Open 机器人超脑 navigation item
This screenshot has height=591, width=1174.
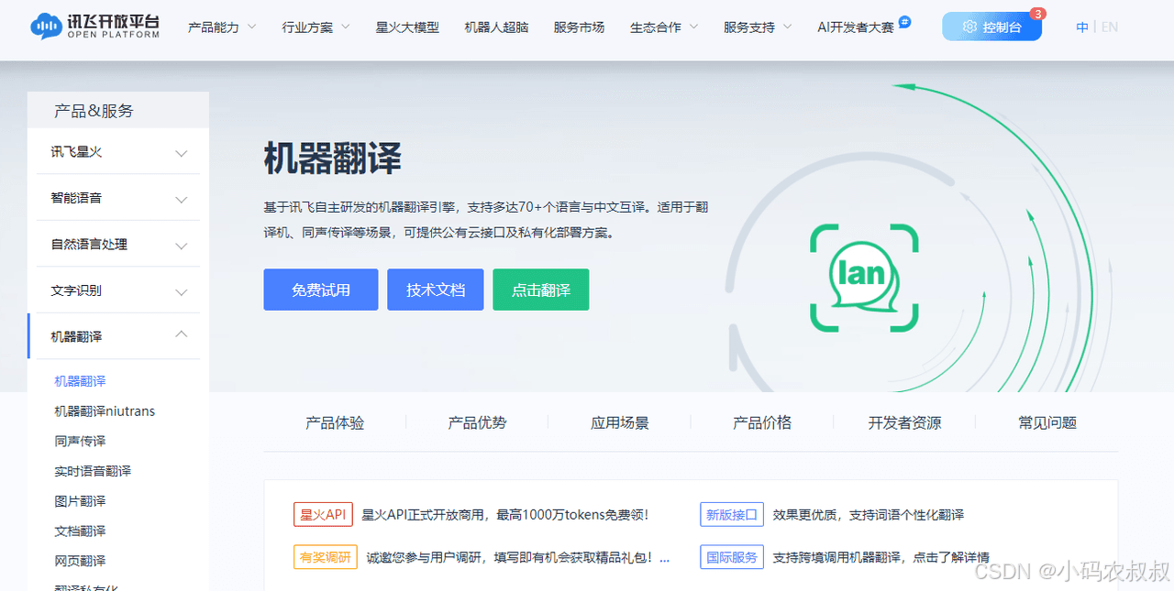point(496,27)
